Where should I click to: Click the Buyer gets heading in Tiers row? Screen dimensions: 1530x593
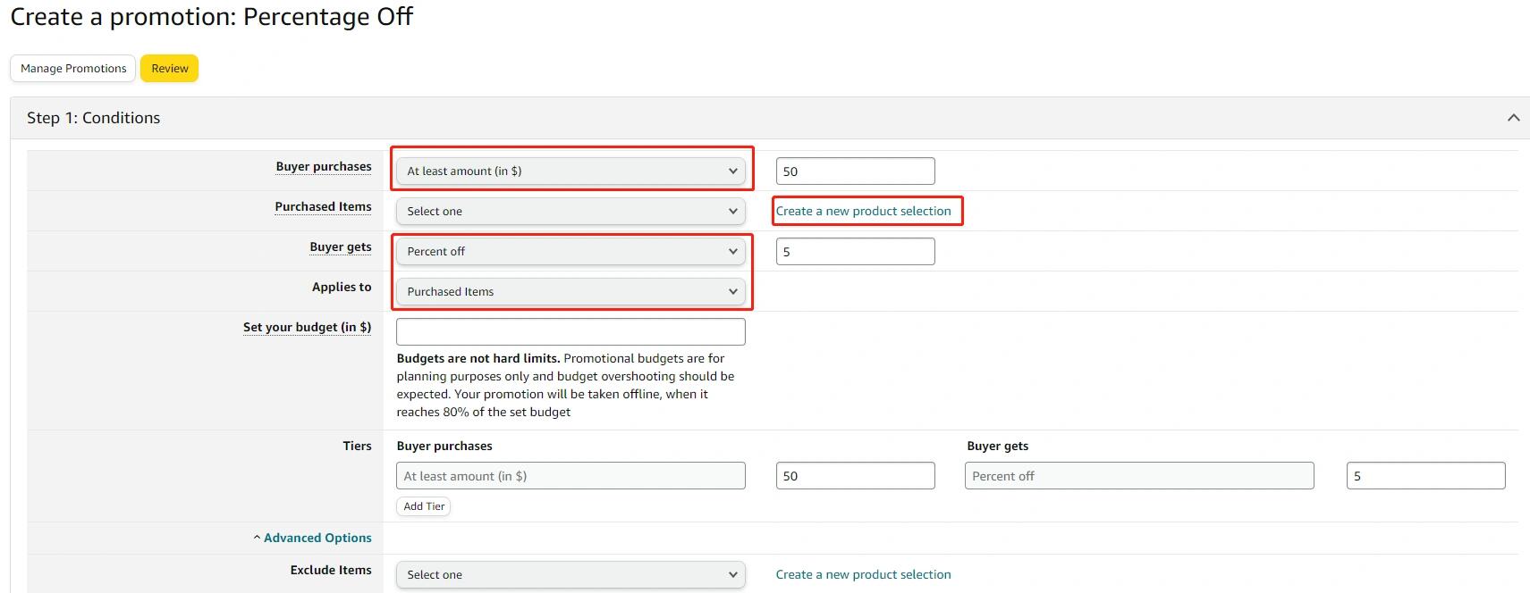coord(998,446)
